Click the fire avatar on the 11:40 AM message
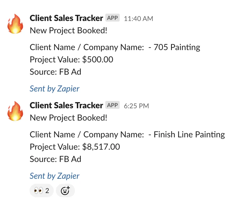Viewport: 237px width, 207px height. [15, 24]
